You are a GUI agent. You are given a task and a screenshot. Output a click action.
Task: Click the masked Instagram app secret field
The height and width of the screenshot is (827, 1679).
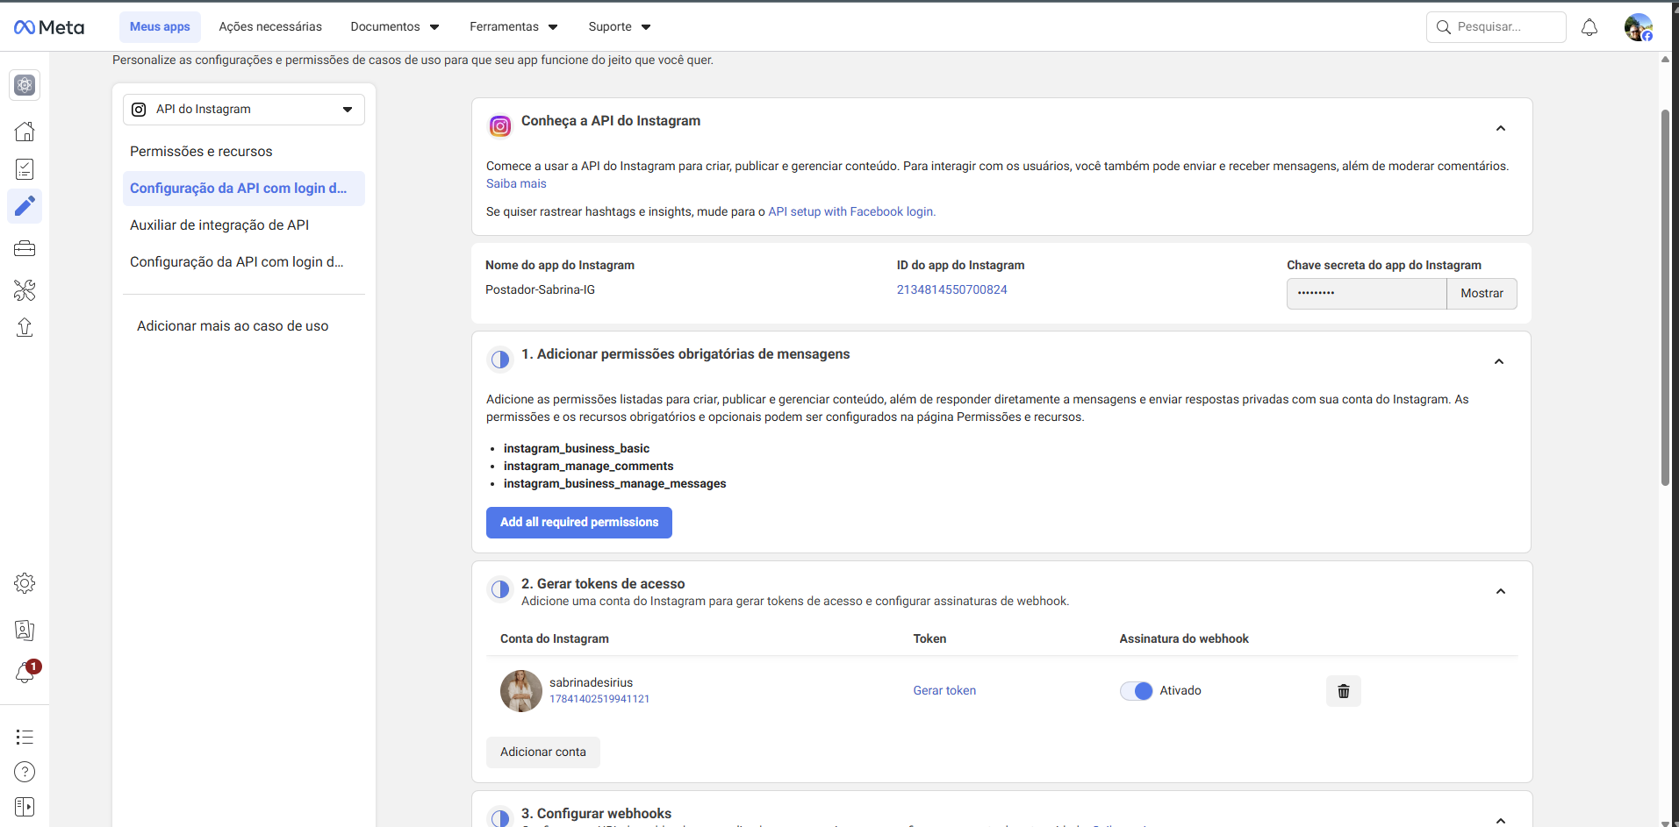pos(1367,294)
